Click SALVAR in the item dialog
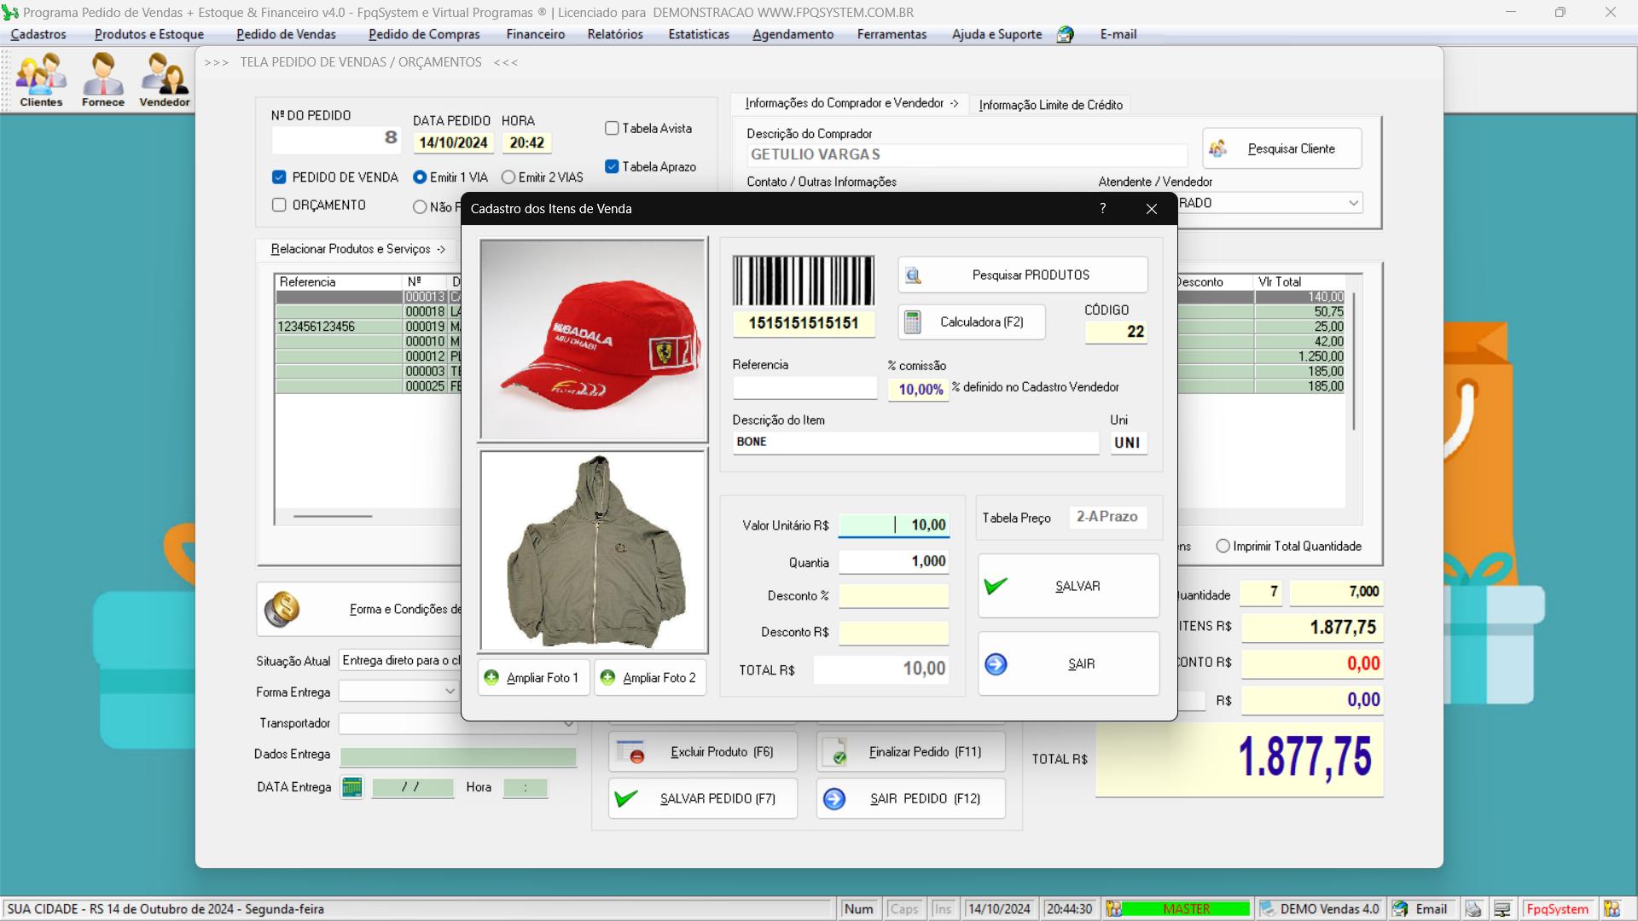The width and height of the screenshot is (1638, 921). [1068, 586]
